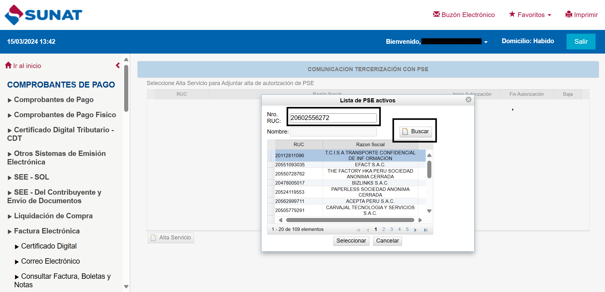Screen dimensions: 605x292
Task: Click Baja column header
Action: pos(568,94)
